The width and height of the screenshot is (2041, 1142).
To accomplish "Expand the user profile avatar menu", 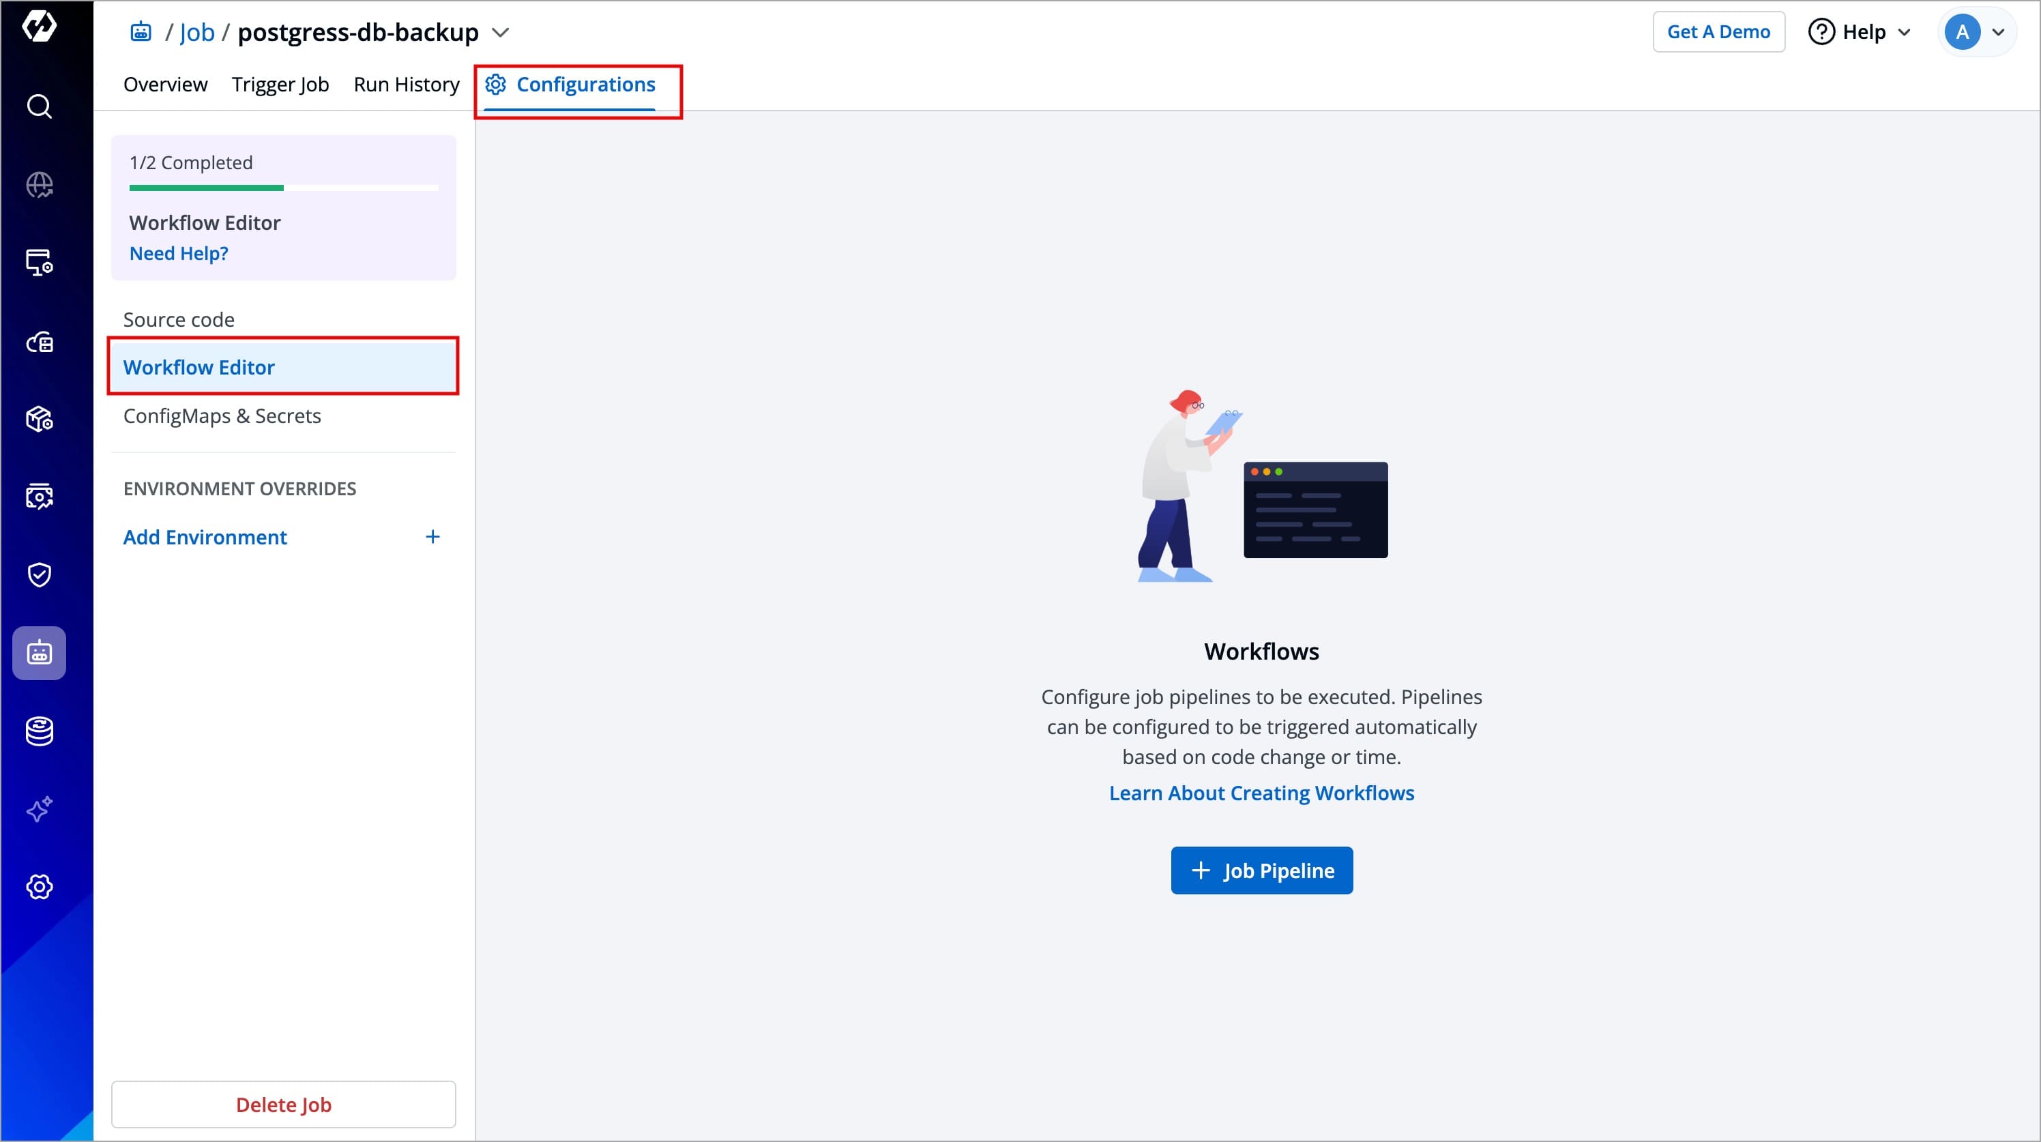I will (1976, 31).
